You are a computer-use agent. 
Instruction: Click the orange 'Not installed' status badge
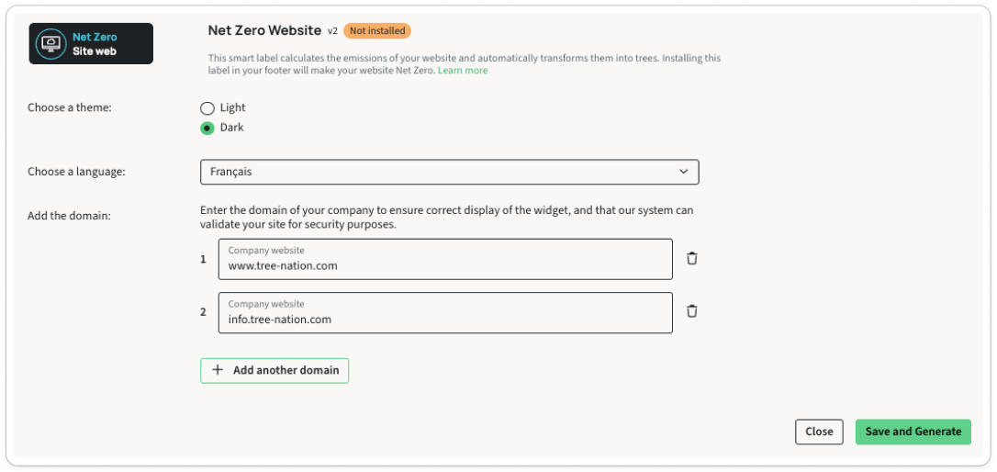(377, 31)
